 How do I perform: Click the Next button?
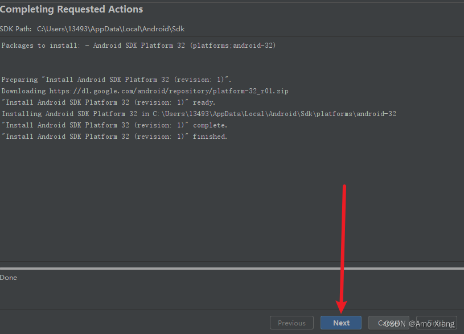tap(340, 323)
